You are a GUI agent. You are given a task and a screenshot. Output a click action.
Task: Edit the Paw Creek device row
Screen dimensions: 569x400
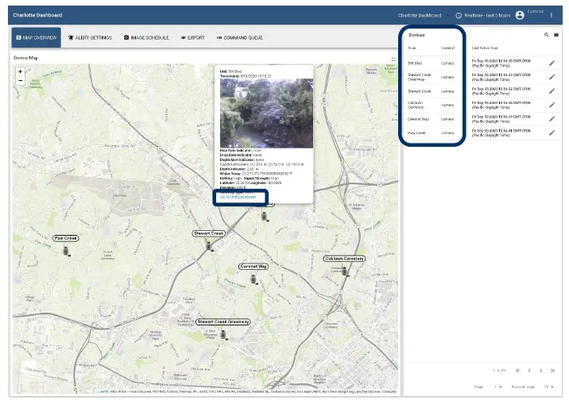click(552, 133)
